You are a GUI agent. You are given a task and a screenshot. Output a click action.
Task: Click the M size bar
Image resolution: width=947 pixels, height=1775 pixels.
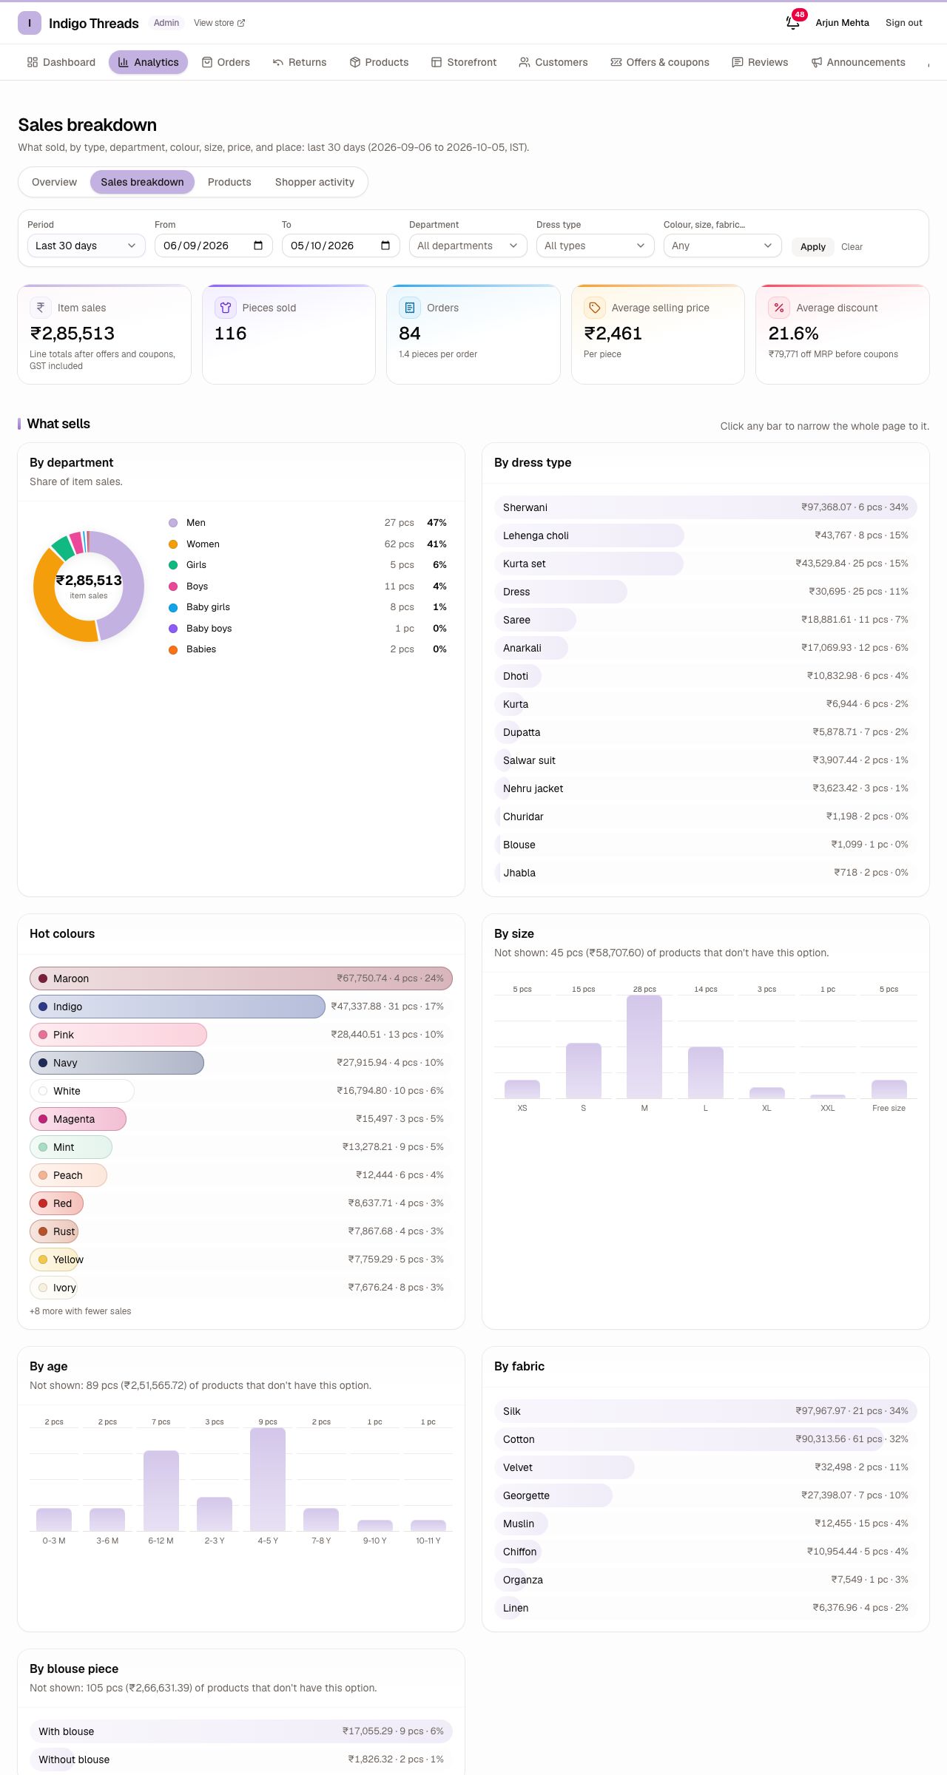click(644, 1047)
